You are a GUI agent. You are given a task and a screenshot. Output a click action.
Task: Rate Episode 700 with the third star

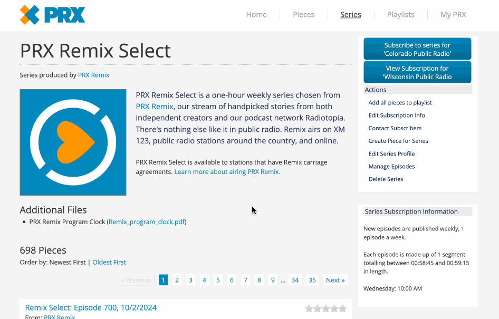point(325,308)
